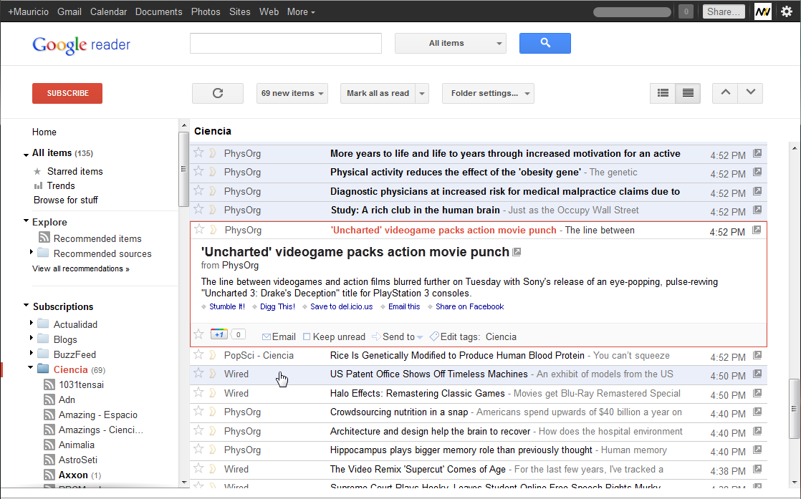Switch to expanded view layout

tap(687, 93)
